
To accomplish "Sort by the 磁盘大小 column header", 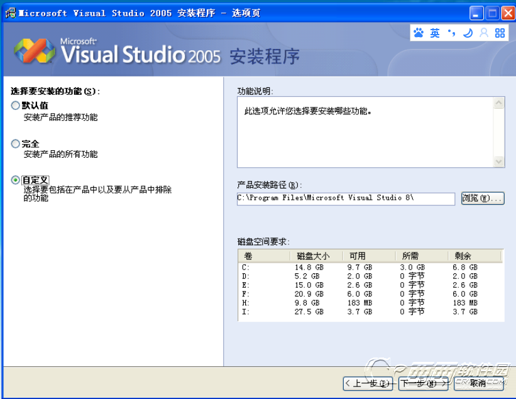I will 317,256.
